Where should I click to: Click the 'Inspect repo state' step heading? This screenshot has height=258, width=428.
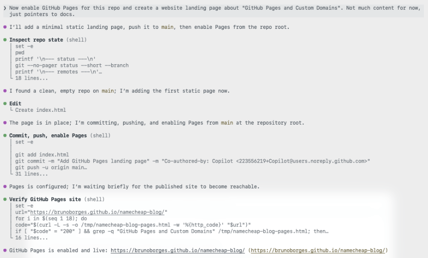36,40
